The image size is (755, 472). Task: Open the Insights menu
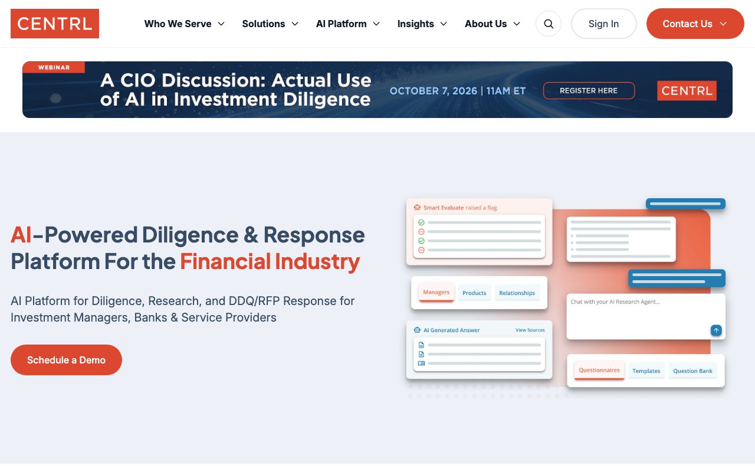pos(422,24)
